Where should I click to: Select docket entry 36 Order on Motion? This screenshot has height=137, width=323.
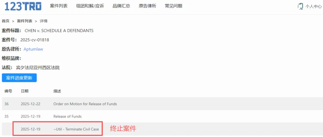pyautogui.click(x=161, y=104)
